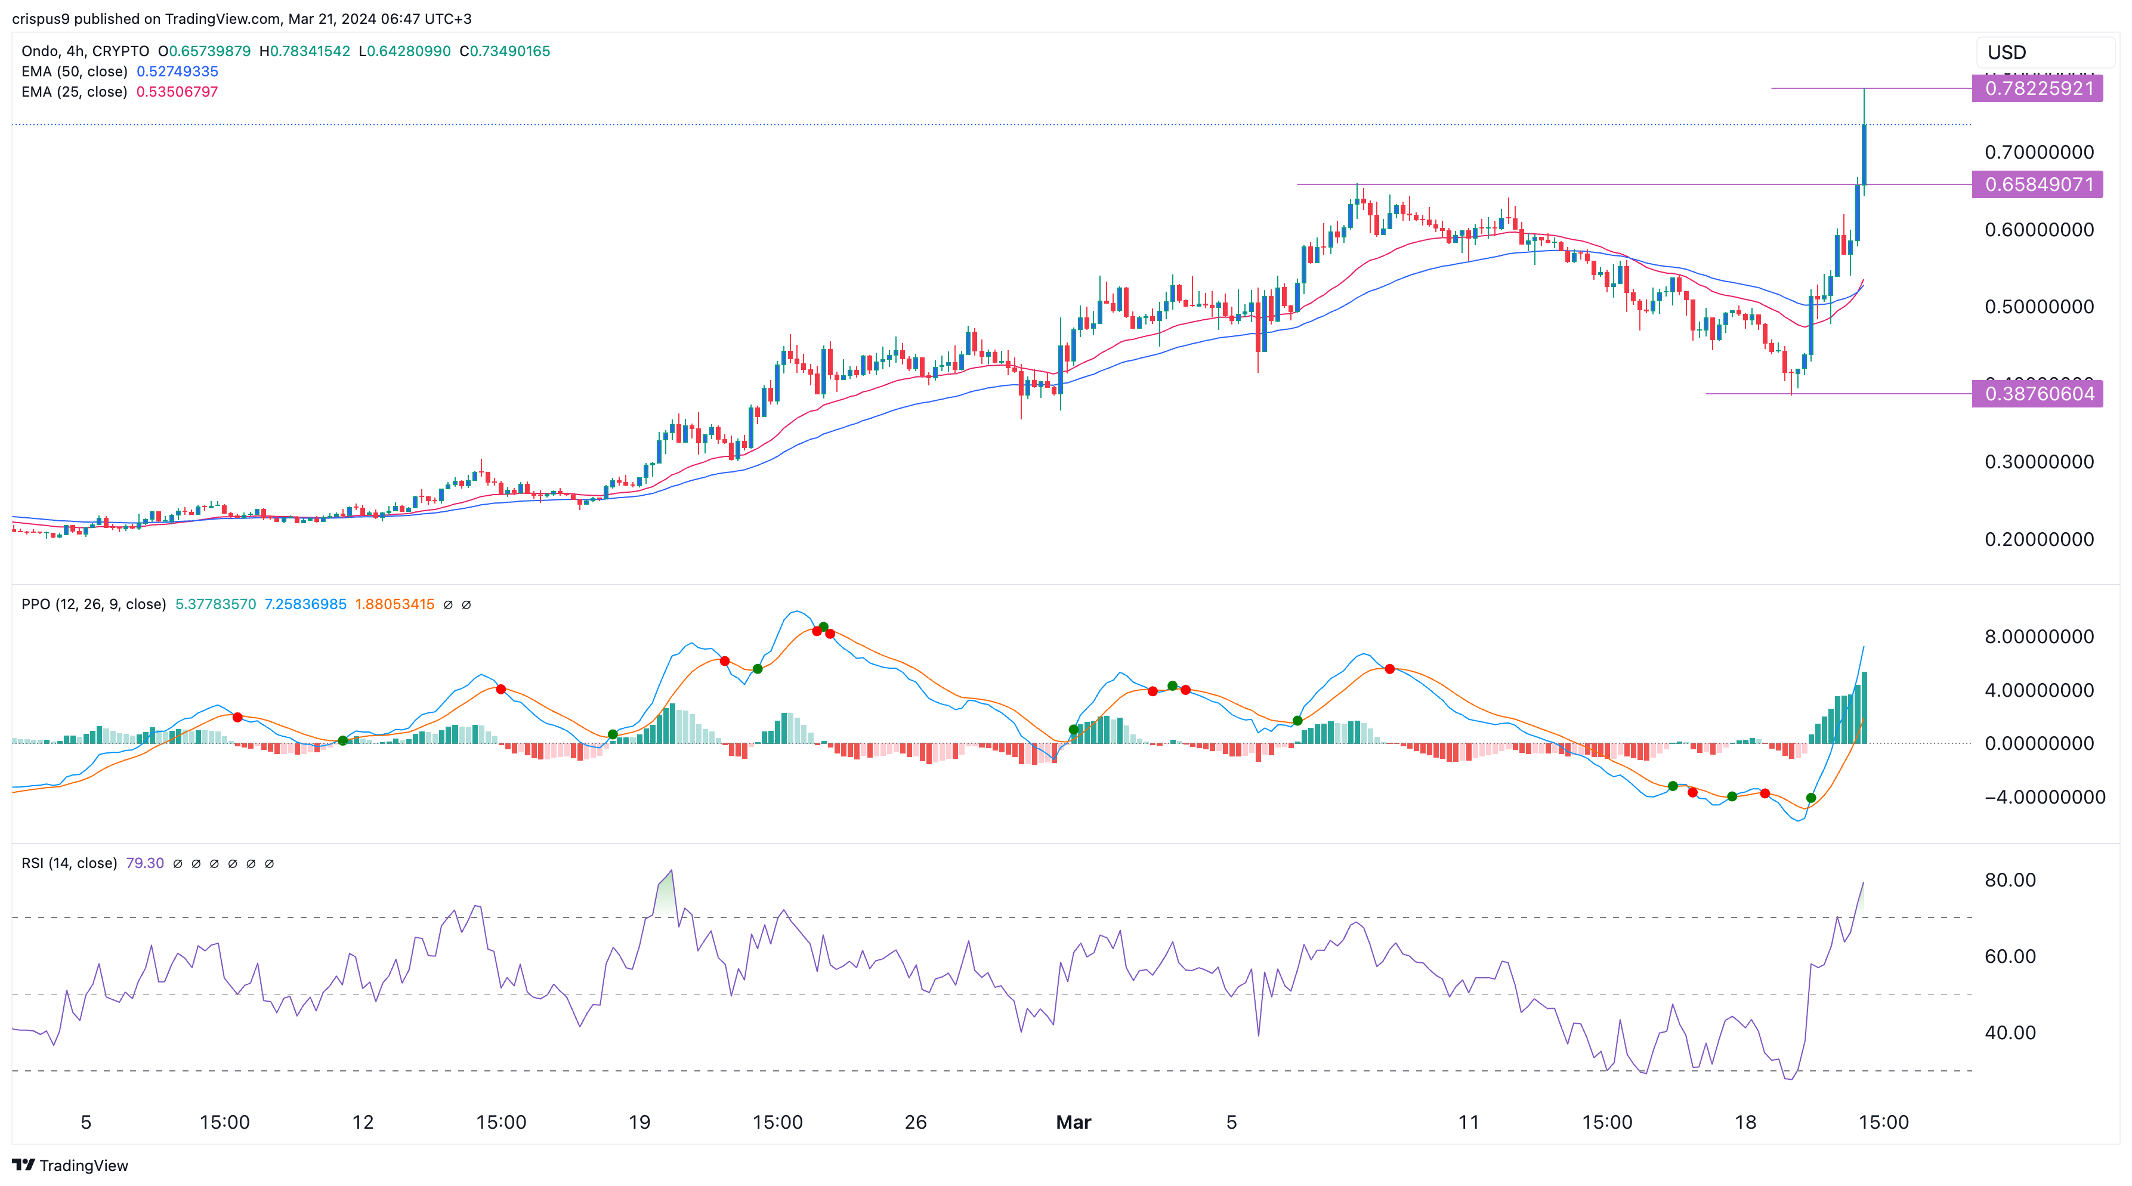Click the 0.65849071 purple price label

tap(2038, 184)
